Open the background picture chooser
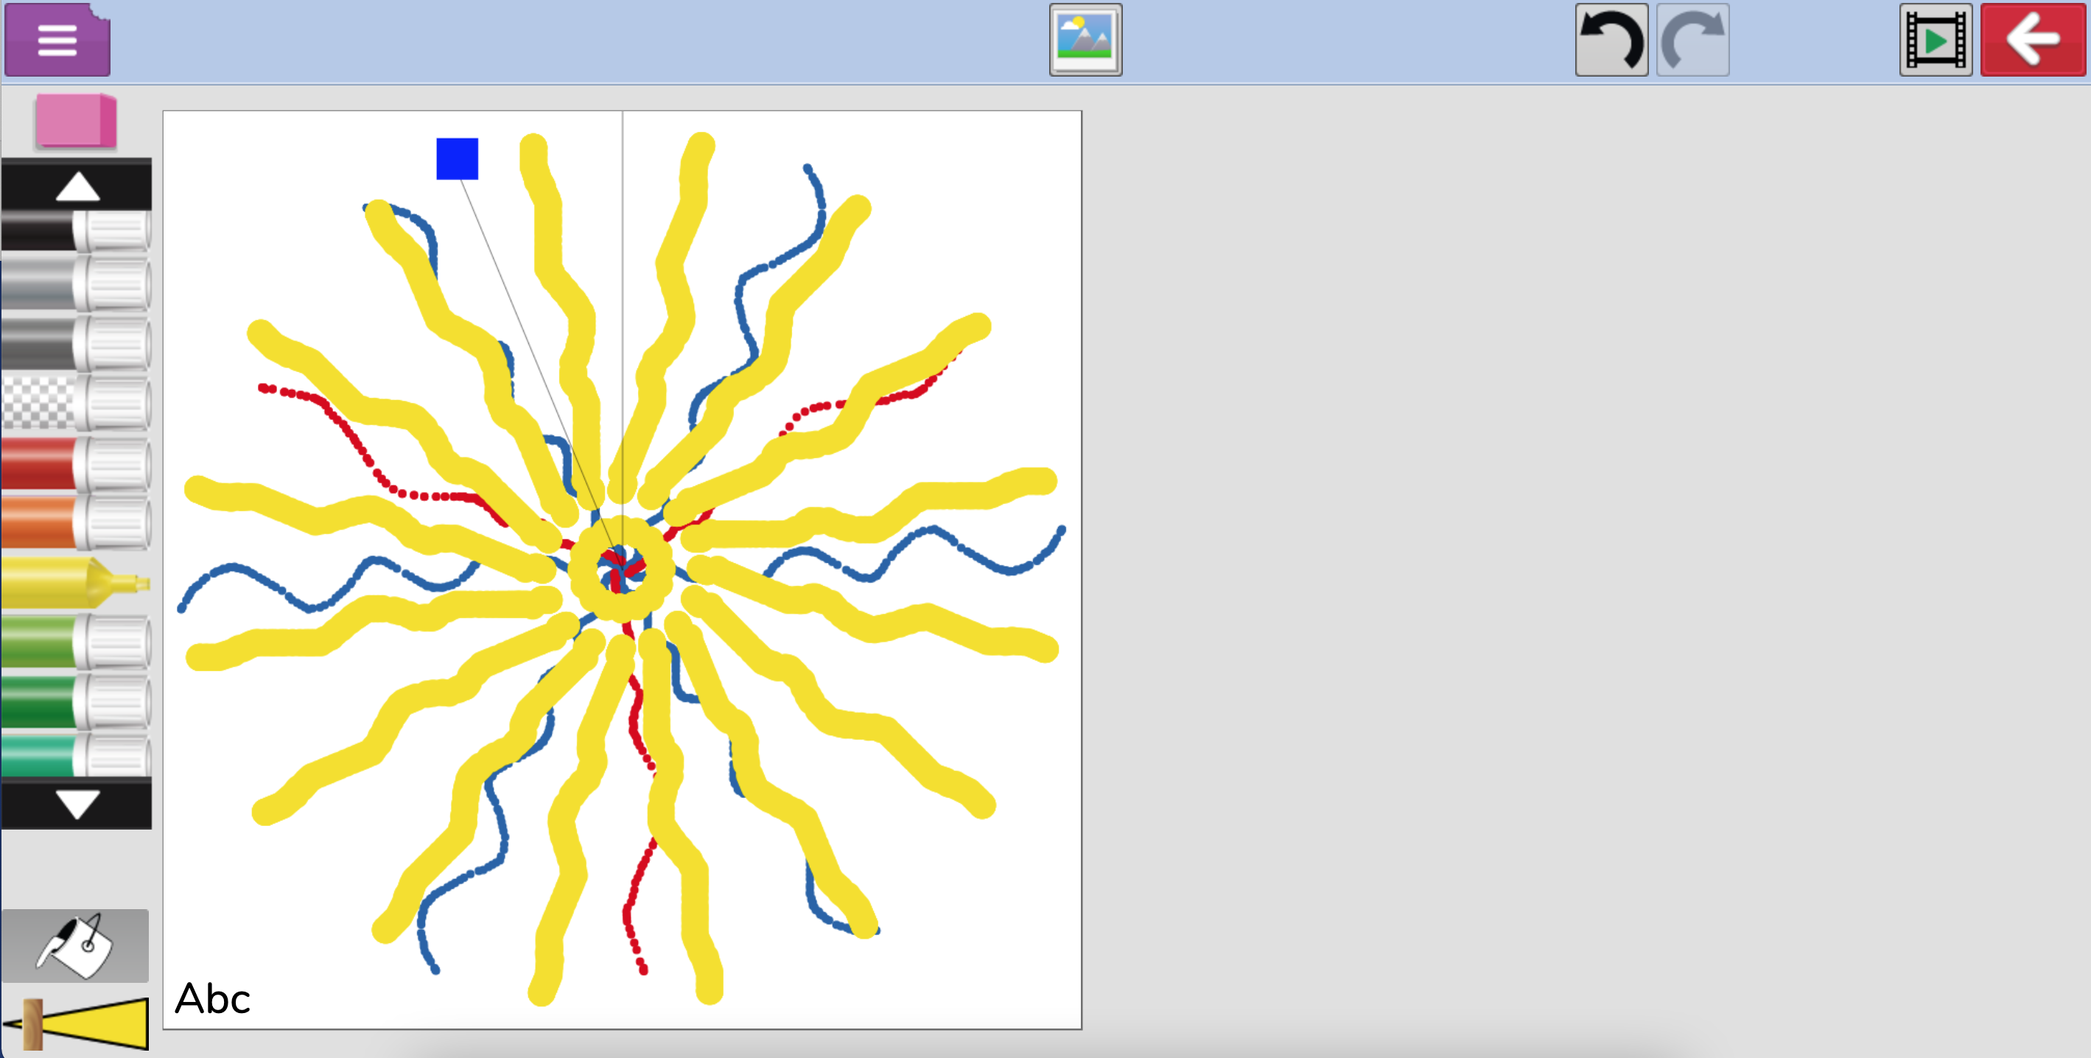 [x=1085, y=40]
